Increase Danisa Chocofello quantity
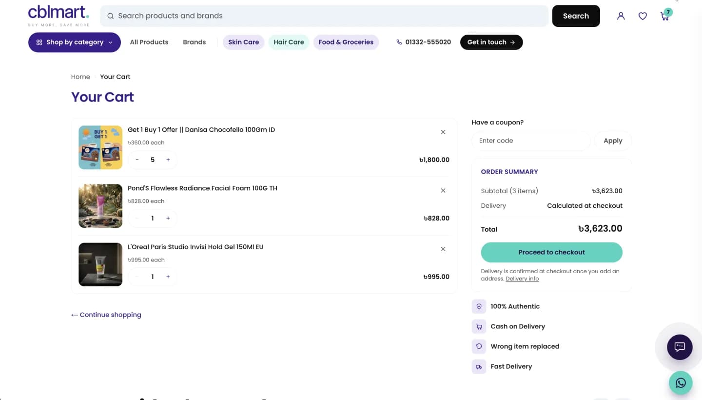Viewport: 702px width, 400px height. (168, 160)
